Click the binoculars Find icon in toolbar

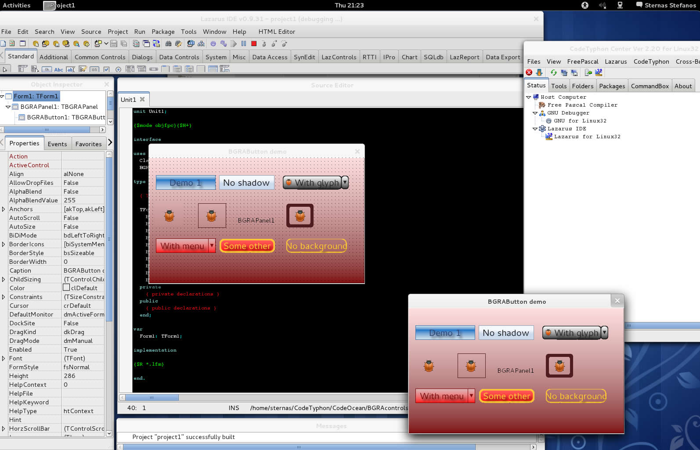[168, 43]
